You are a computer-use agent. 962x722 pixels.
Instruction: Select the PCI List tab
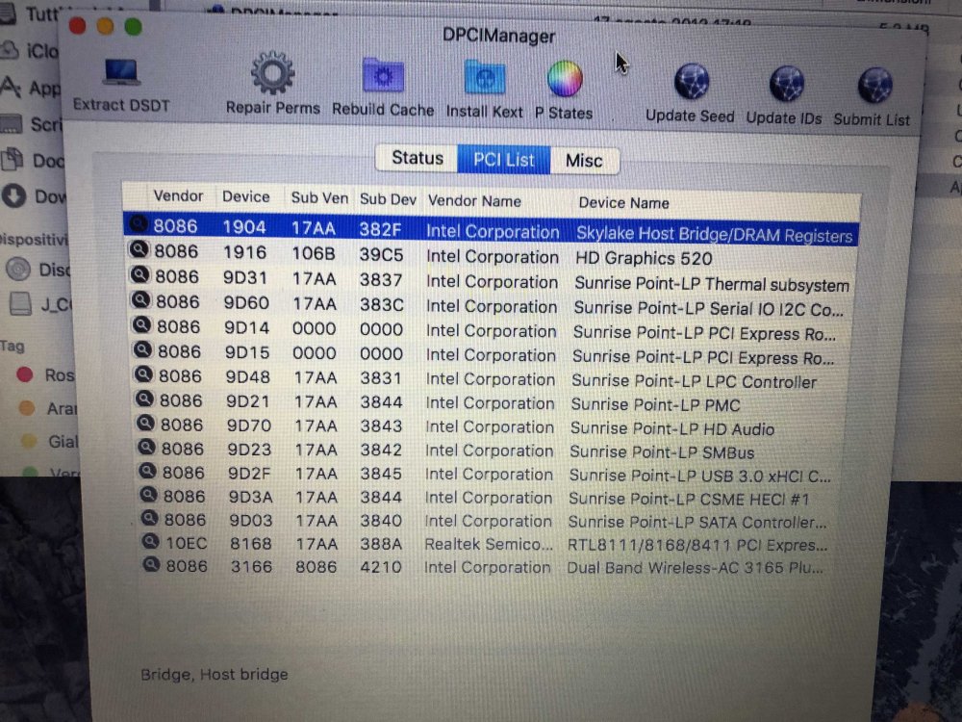pyautogui.click(x=504, y=160)
